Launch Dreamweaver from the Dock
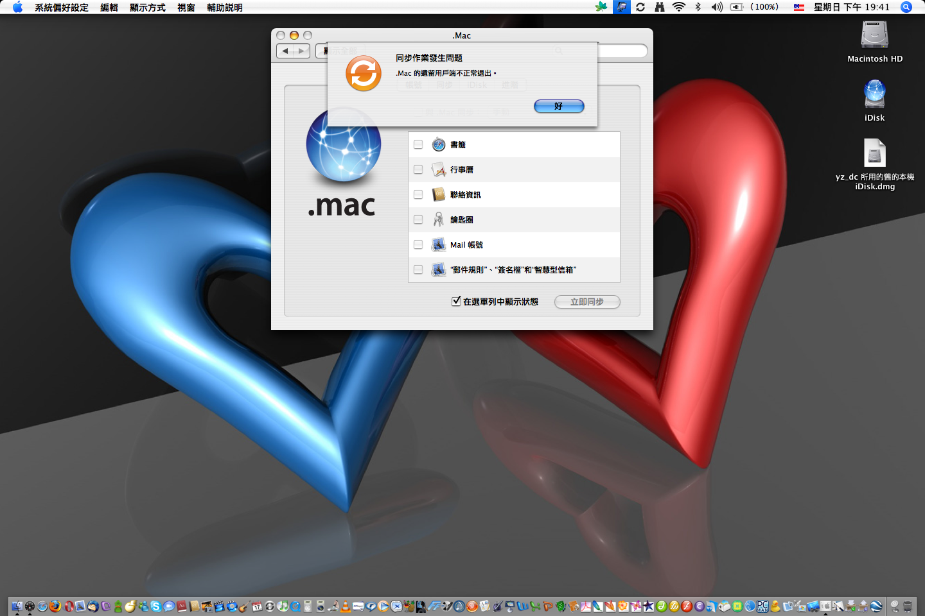This screenshot has height=616, width=925. (x=662, y=606)
